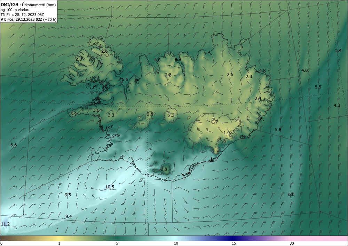Click the 2.4 value in the Eastfjords

click(258, 99)
